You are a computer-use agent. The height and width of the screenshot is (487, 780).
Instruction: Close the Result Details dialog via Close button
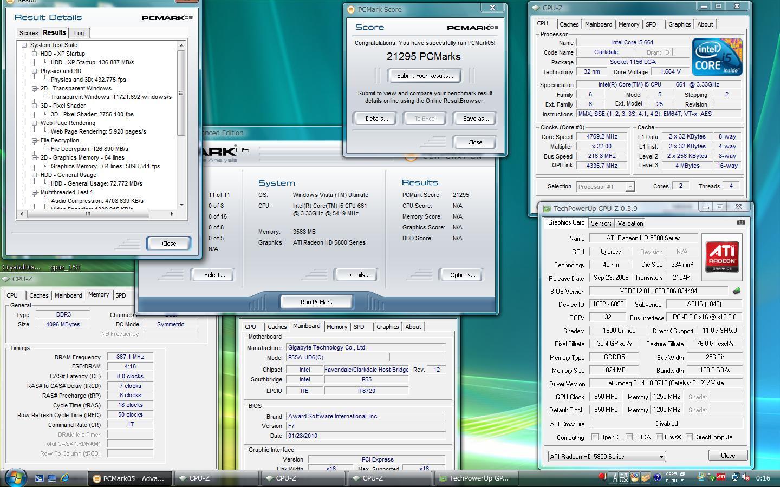pyautogui.click(x=169, y=243)
